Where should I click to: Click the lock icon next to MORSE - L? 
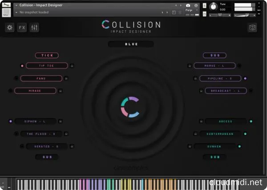pyautogui.click(x=190, y=66)
